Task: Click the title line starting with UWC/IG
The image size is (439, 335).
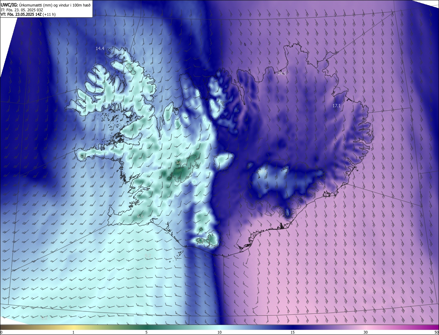Action: click(46, 5)
